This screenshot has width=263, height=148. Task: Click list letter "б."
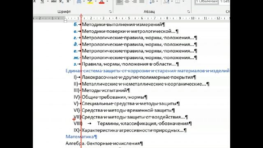coord(76,25)
